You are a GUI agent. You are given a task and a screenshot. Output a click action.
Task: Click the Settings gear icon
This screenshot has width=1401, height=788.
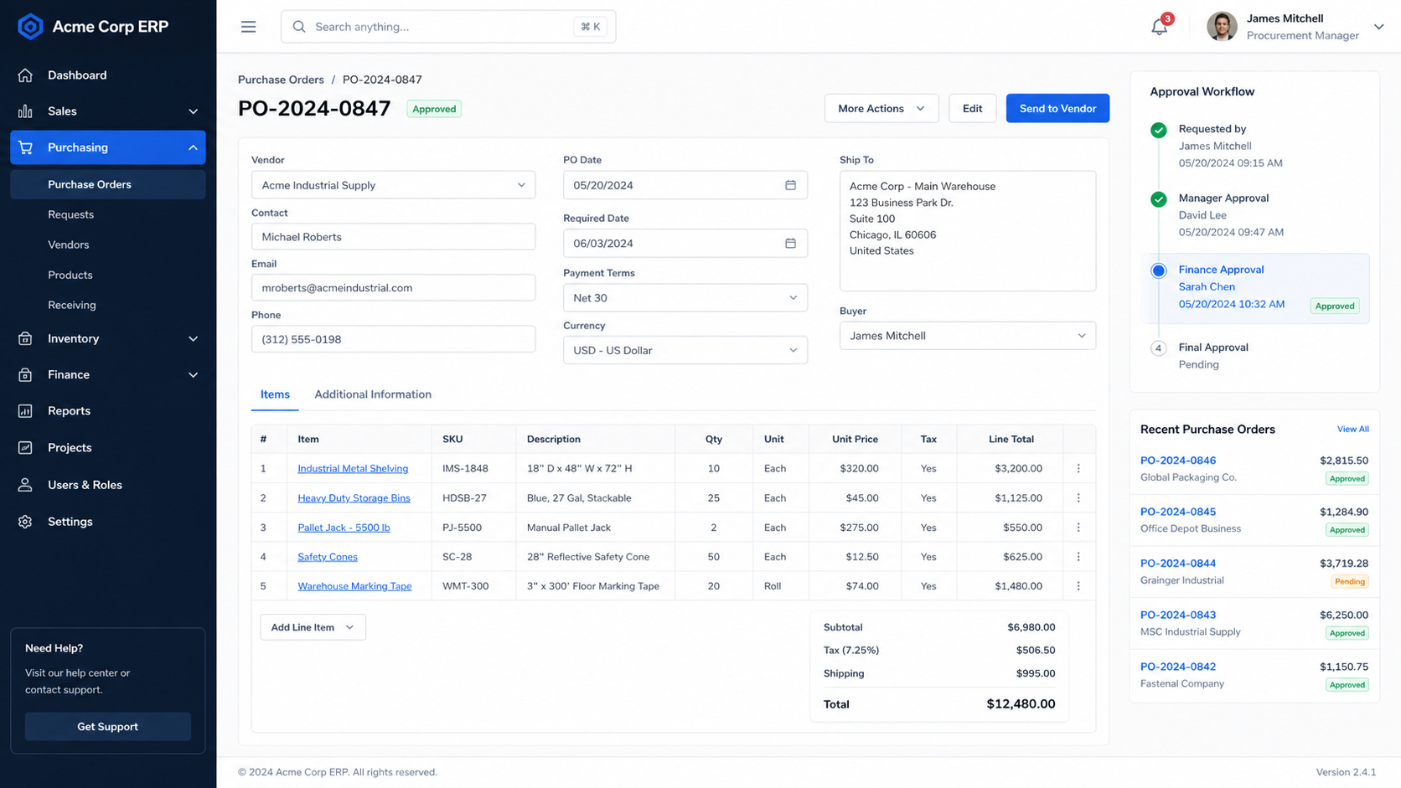tap(25, 522)
